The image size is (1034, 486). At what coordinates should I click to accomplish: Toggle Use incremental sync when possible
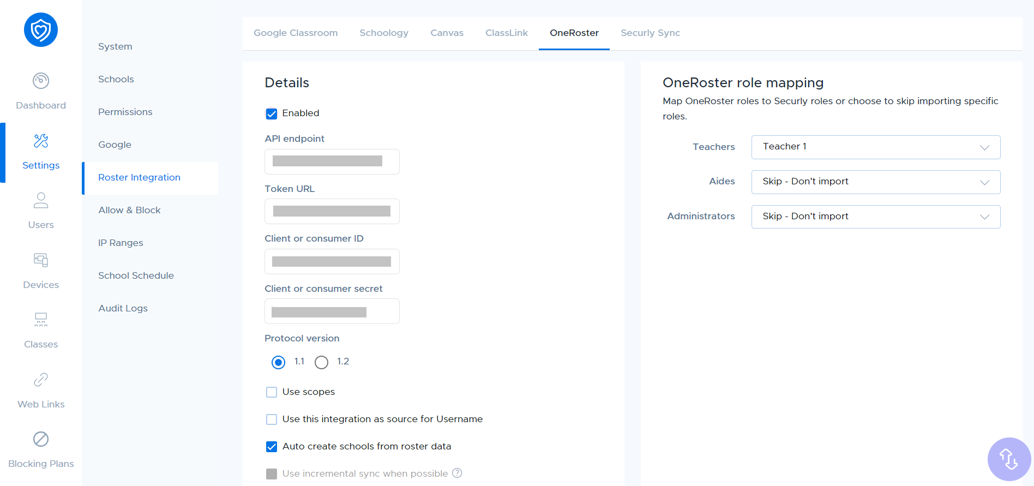pyautogui.click(x=272, y=474)
